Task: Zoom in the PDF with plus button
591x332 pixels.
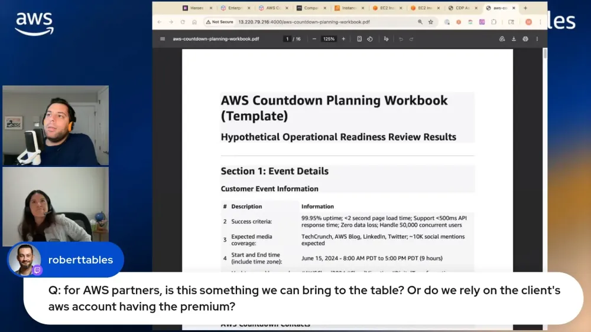Action: [x=343, y=39]
